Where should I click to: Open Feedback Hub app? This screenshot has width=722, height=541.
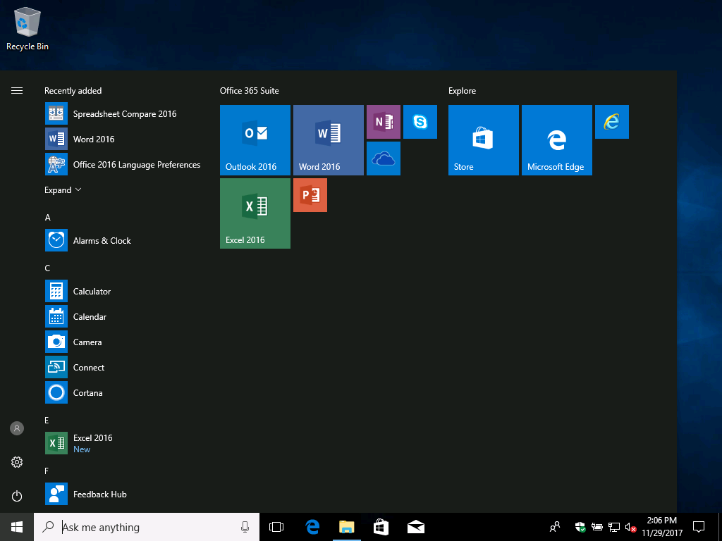[124, 494]
